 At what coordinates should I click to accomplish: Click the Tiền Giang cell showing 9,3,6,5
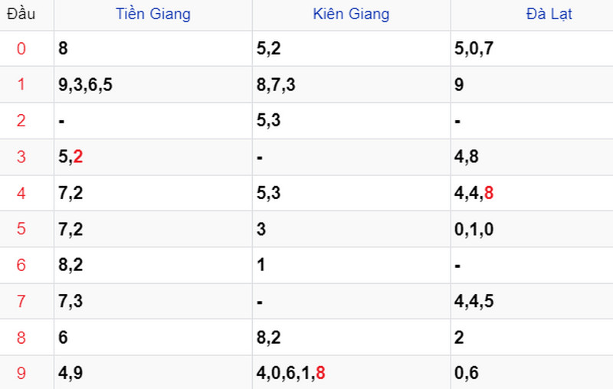click(x=152, y=85)
